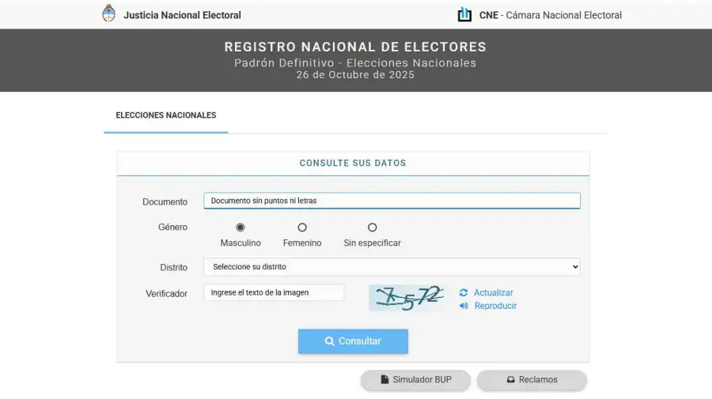The width and height of the screenshot is (712, 399).
Task: Open the Reclamos button
Action: click(532, 380)
